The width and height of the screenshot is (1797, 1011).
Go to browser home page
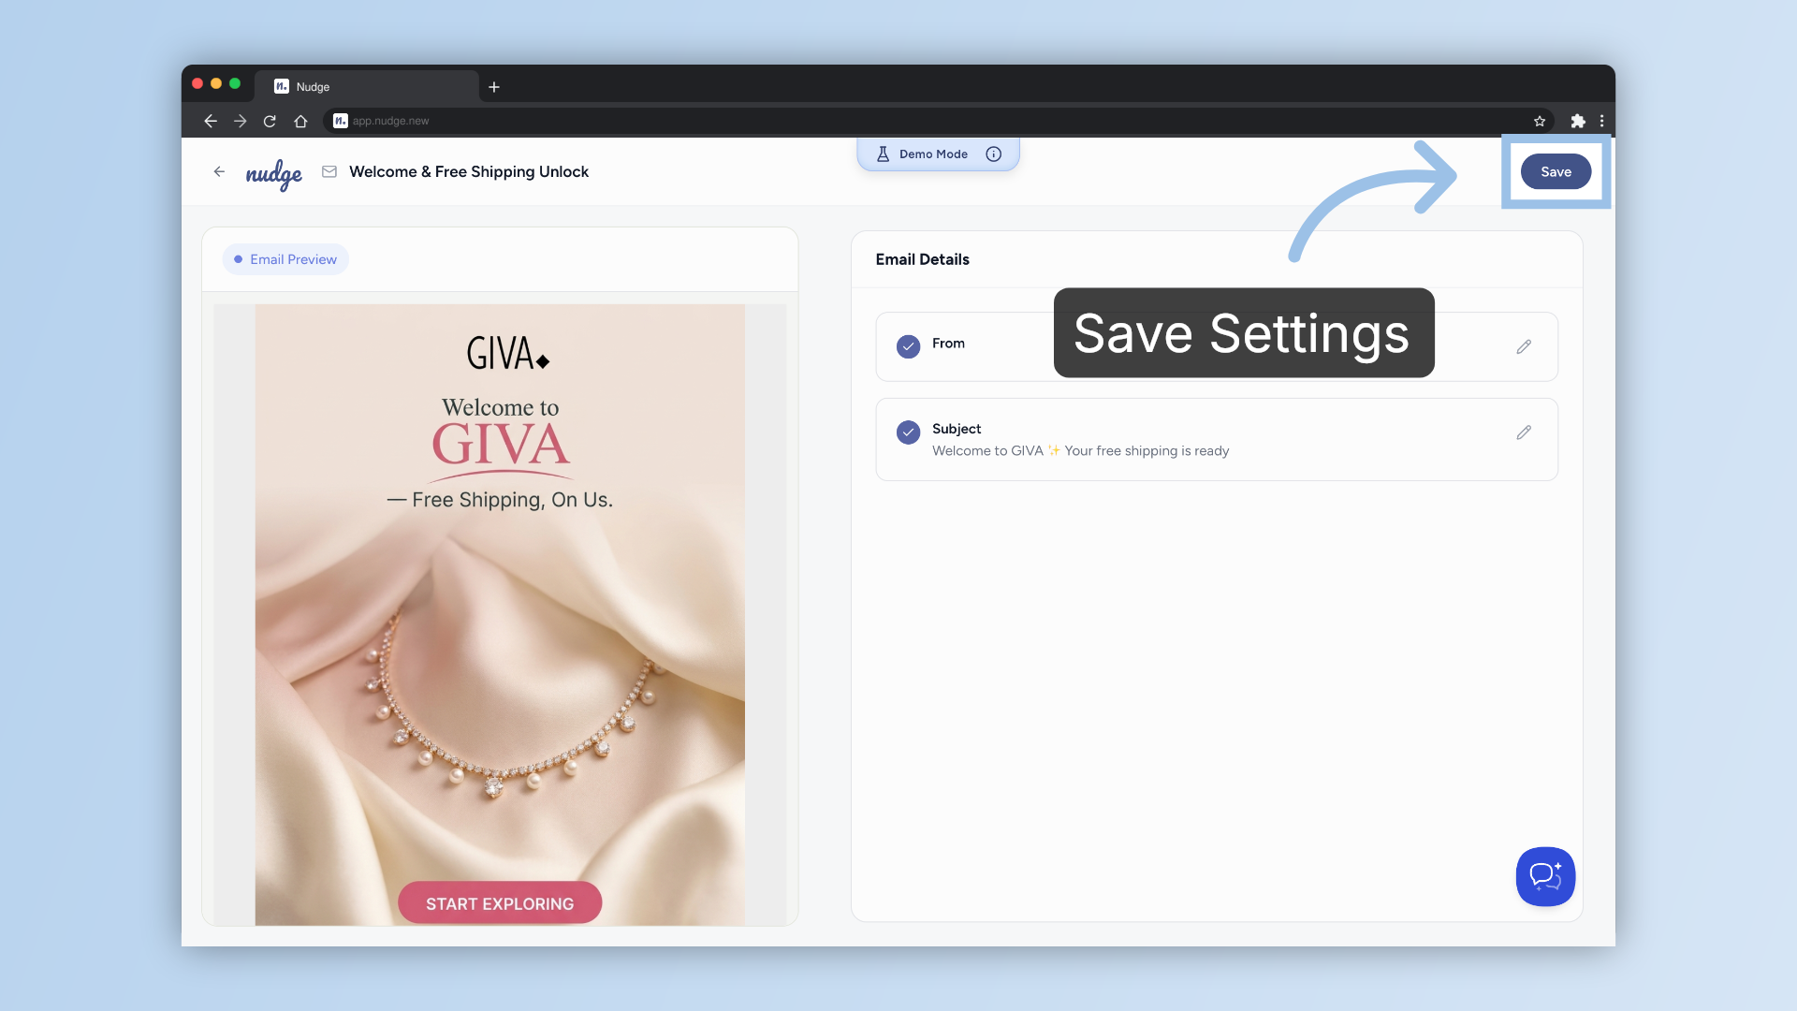point(300,121)
